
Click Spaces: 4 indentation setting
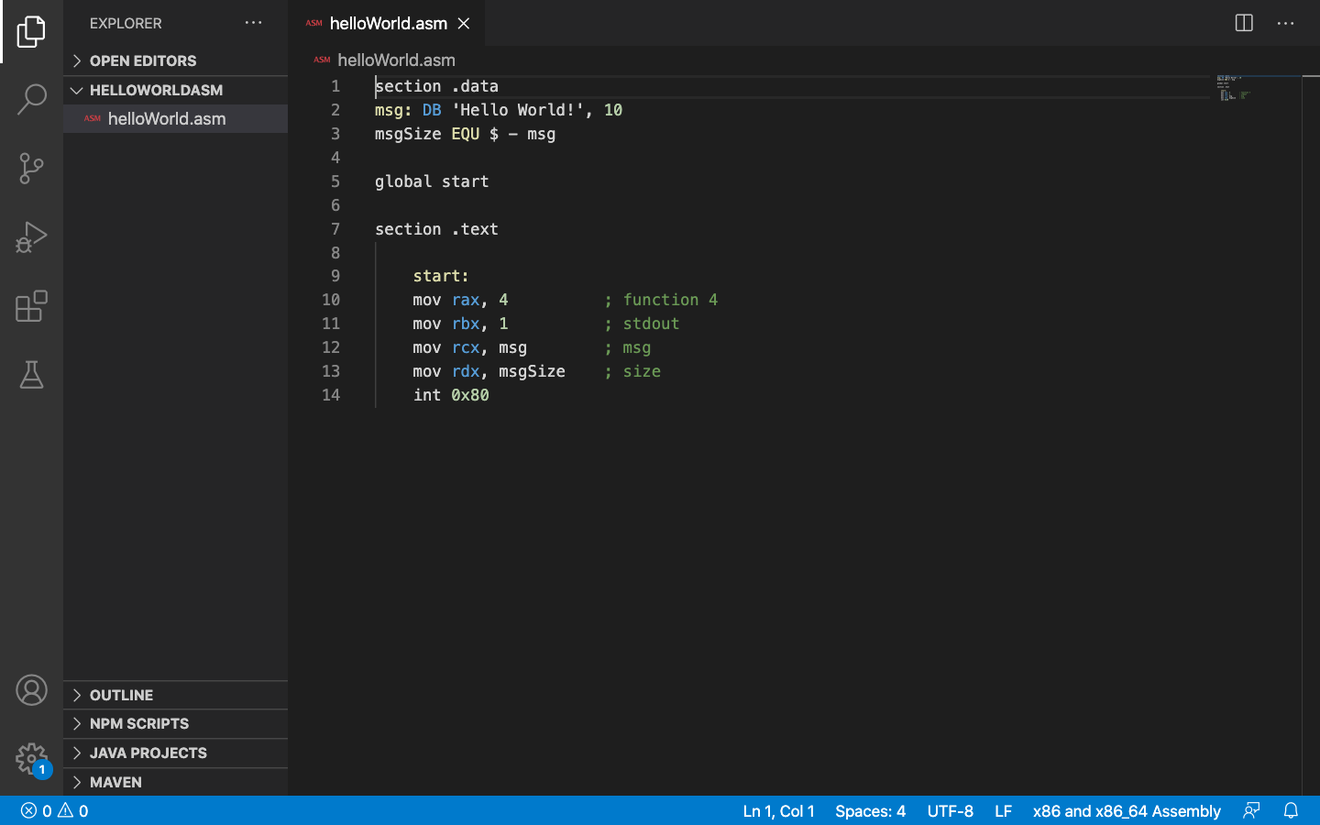[x=870, y=810]
